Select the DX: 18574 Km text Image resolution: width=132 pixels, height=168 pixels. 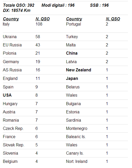[17, 10]
